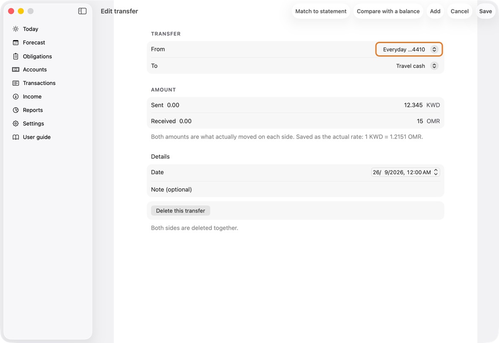Click Match to statement button
The image size is (499, 343).
pyautogui.click(x=321, y=11)
